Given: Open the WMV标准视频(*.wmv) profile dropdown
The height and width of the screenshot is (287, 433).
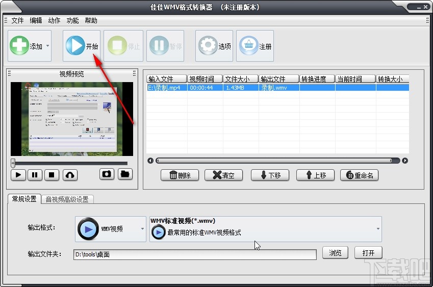Looking at the screenshot, I should click(266, 229).
